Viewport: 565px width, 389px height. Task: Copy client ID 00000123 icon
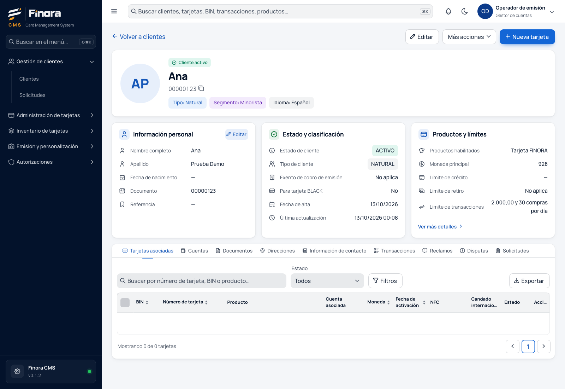[x=201, y=88]
